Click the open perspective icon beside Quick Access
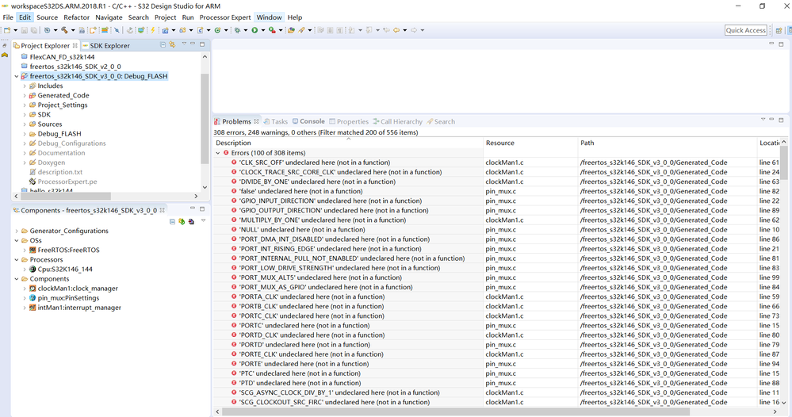The image size is (792, 417). 779,30
